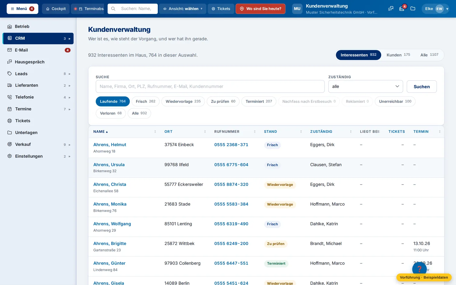Open the inbox icon with badge 4

[x=402, y=9]
